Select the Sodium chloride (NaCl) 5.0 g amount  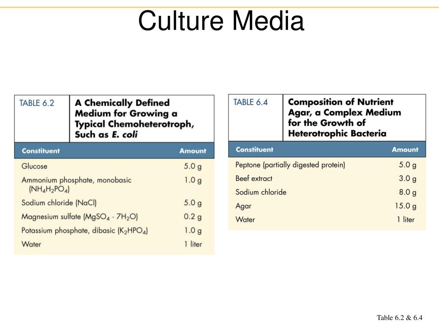point(192,203)
